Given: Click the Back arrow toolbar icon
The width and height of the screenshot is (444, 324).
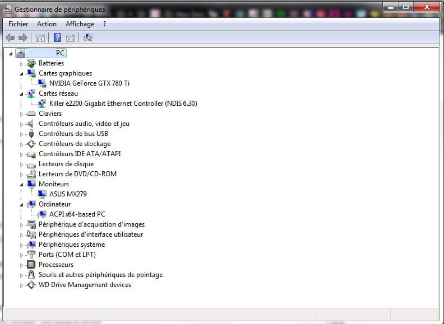Looking at the screenshot, I should pos(10,37).
